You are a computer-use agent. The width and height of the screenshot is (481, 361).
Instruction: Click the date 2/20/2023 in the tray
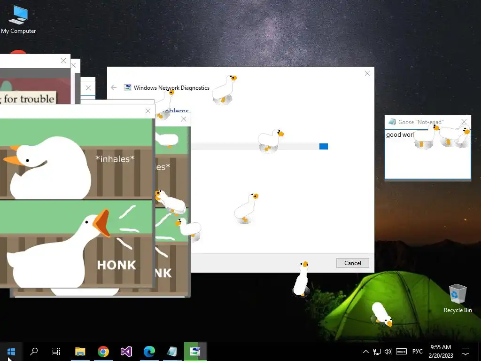pyautogui.click(x=441, y=356)
